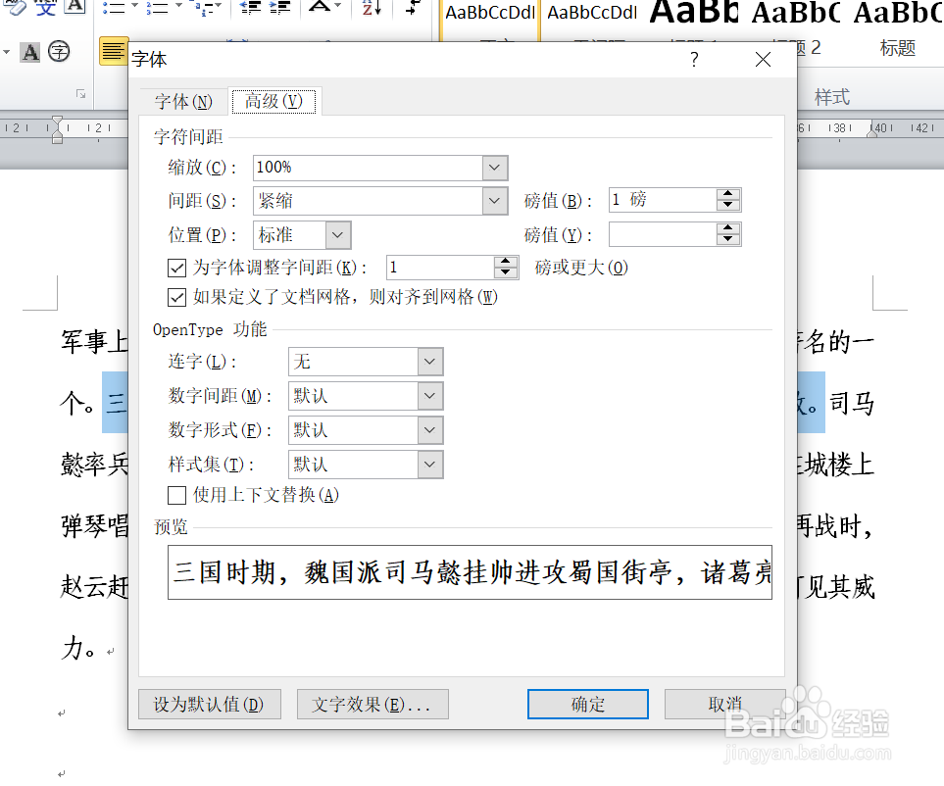Viewport: 944px width, 786px height.
Task: Click the 确定 button
Action: 586,704
